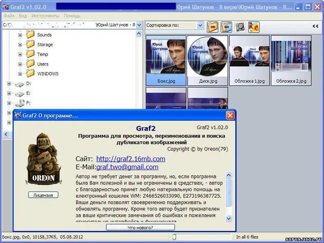
Task: Expand the E: drive node
Action: (x=9, y=93)
